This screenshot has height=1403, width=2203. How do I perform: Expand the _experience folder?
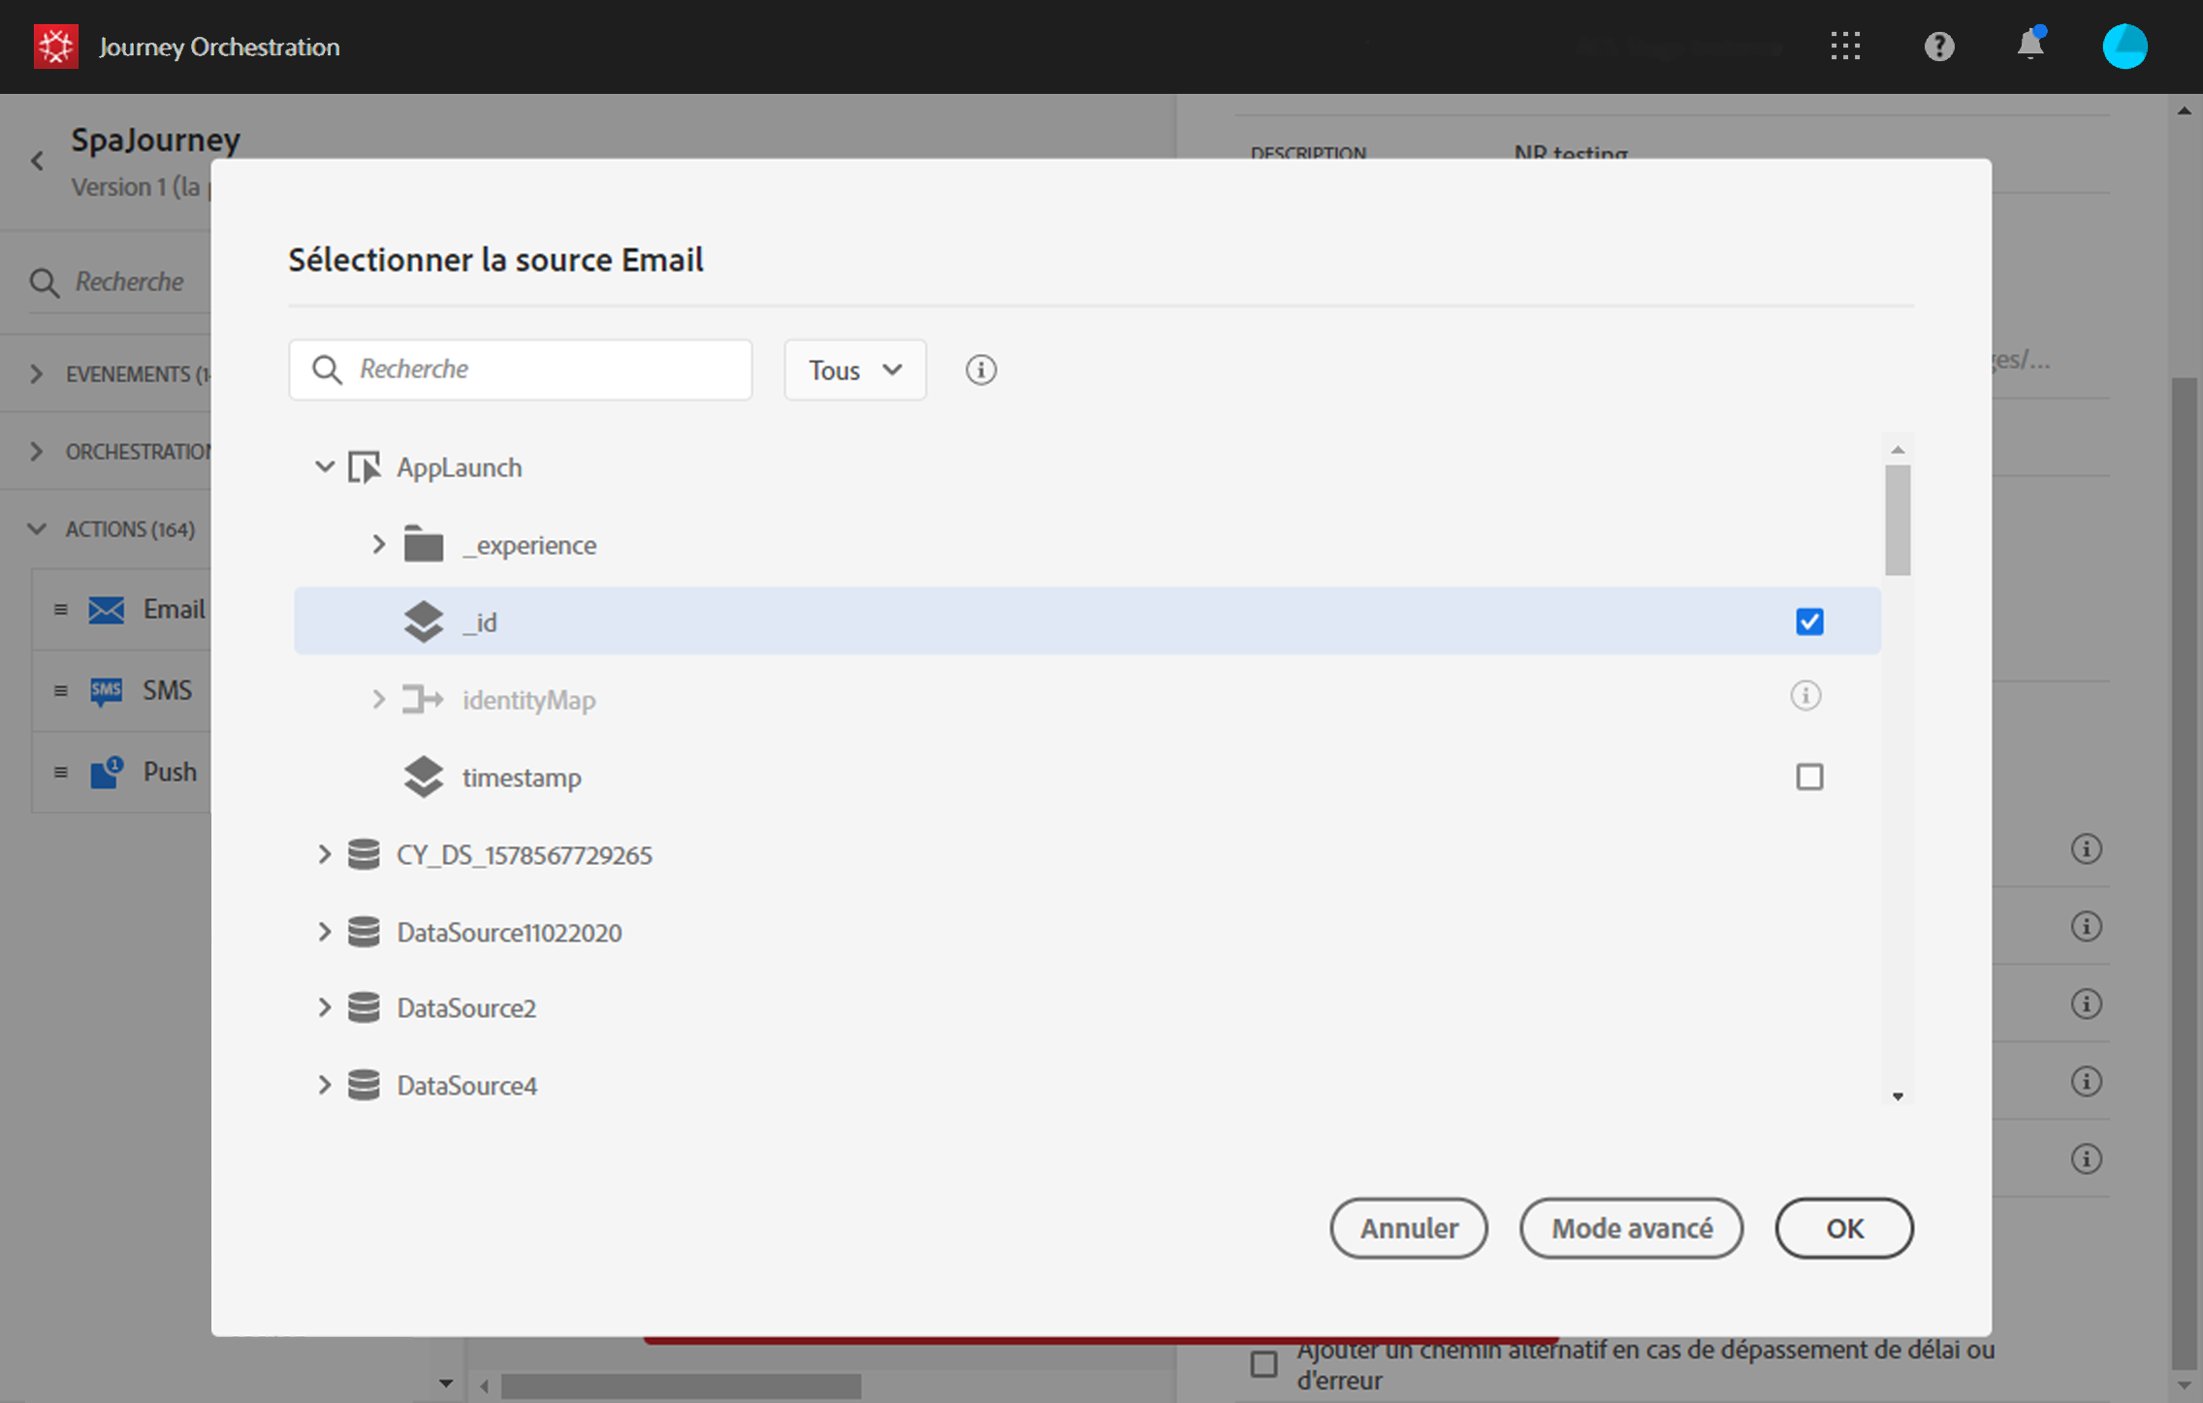pyautogui.click(x=379, y=545)
